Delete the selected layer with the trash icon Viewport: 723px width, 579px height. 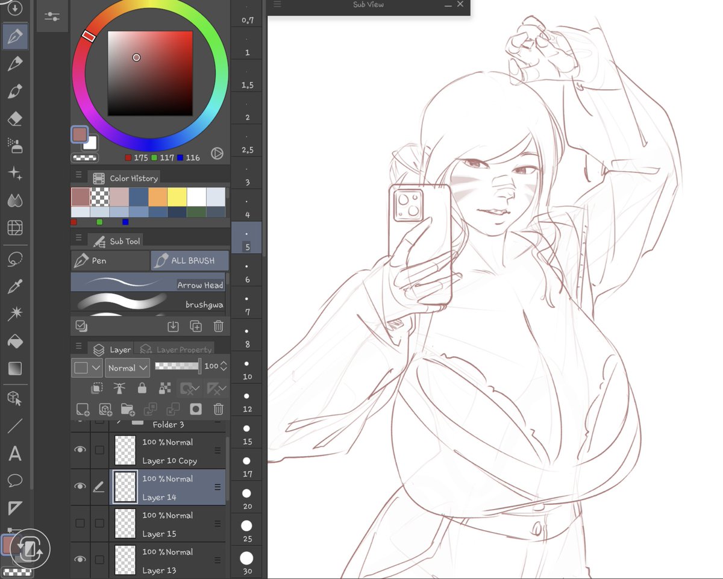(x=219, y=409)
